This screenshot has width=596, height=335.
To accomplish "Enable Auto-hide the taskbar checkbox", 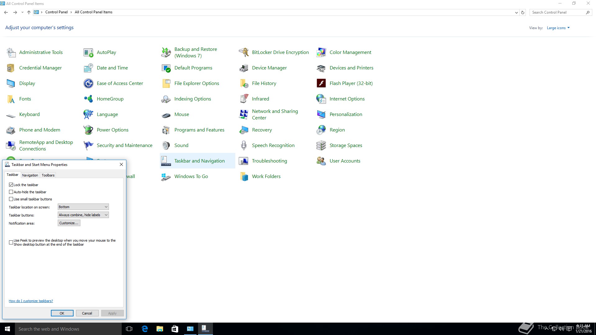I will point(11,192).
